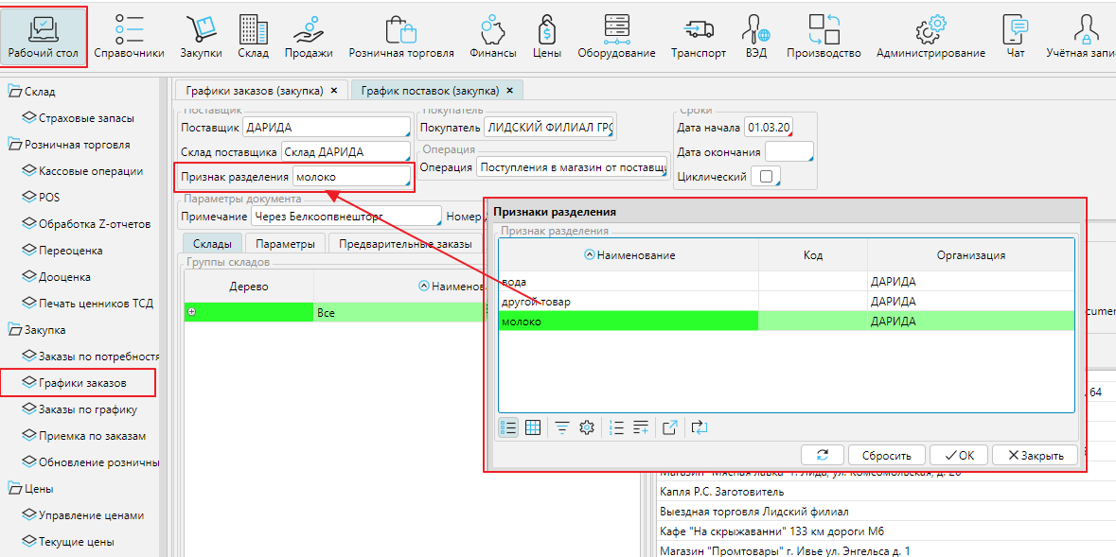Open the Признак разделения dropdown field
This screenshot has width=1116, height=557.
pyautogui.click(x=351, y=177)
